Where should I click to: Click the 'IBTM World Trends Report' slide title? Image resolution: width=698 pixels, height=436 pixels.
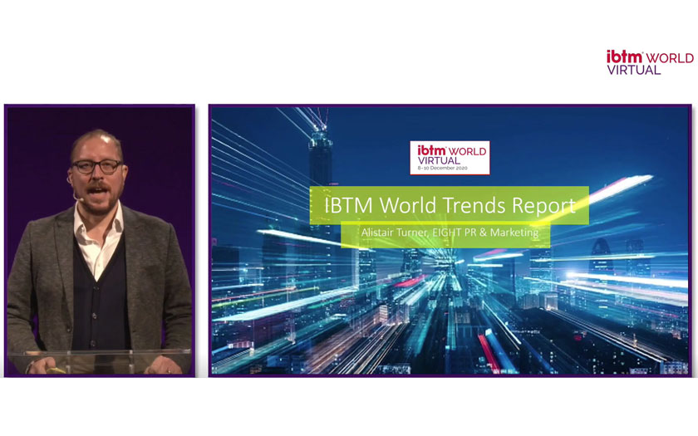coord(450,206)
